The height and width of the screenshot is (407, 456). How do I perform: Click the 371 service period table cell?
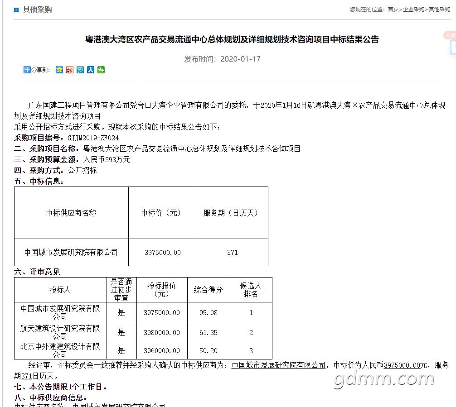tap(233, 253)
